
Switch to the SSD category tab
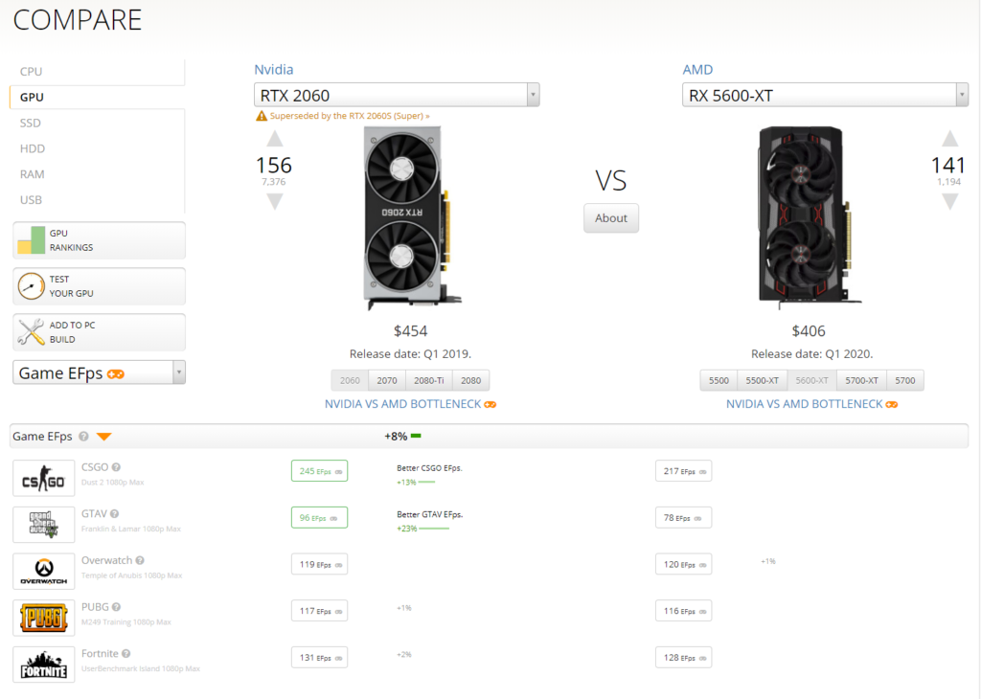tap(30, 123)
